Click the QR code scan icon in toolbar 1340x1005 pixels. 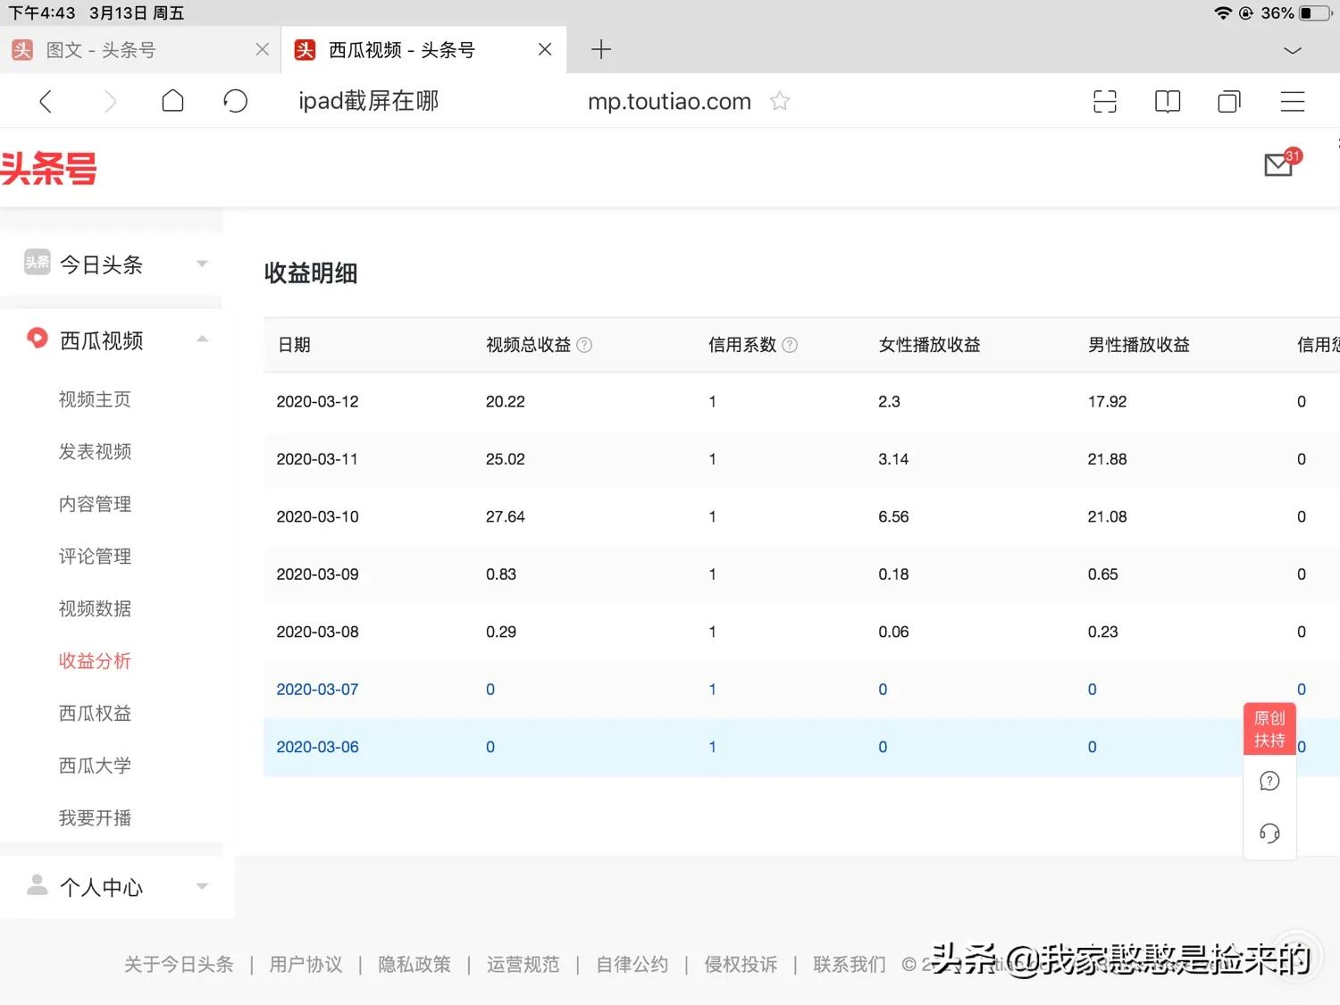1105,101
